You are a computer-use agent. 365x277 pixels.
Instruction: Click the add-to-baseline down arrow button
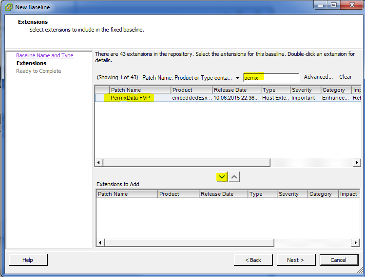(222, 177)
